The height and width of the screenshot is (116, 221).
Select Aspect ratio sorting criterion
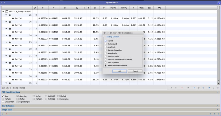pyautogui.click(x=106, y=53)
